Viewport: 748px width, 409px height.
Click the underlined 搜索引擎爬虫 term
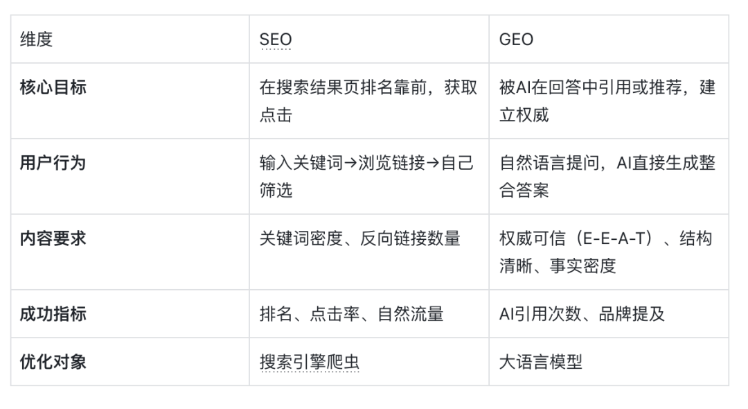(x=309, y=362)
